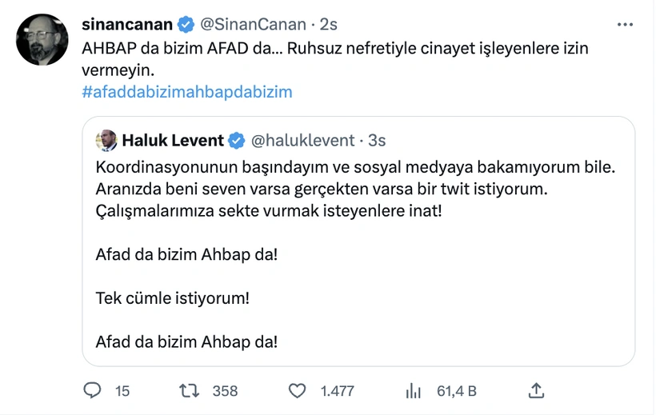Open the #afaddabizimahbapdabizim hashtag link
This screenshot has height=415, width=656.
[187, 92]
